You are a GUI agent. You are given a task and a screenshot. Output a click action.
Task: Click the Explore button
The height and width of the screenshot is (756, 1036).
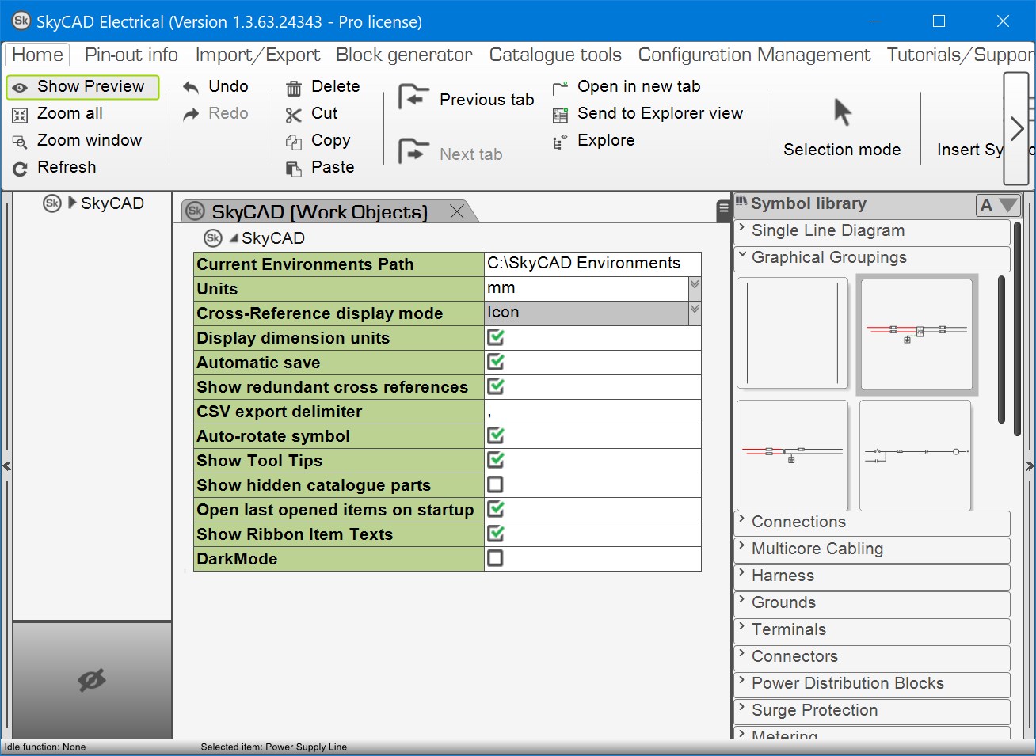(x=605, y=140)
